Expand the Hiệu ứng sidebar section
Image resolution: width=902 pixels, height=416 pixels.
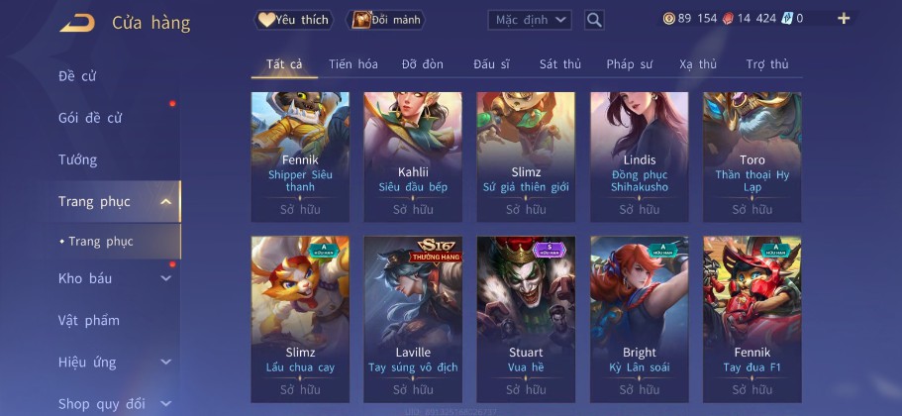coord(165,362)
